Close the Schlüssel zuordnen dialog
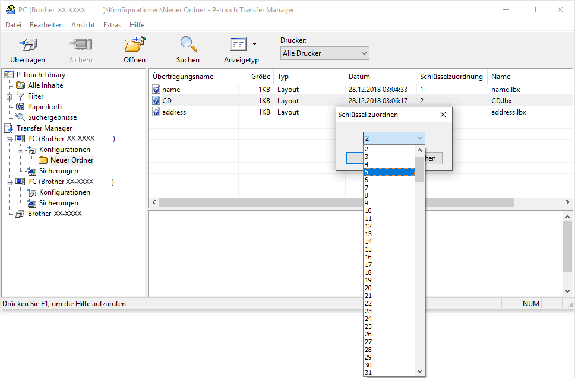The width and height of the screenshot is (575, 378). pos(443,115)
